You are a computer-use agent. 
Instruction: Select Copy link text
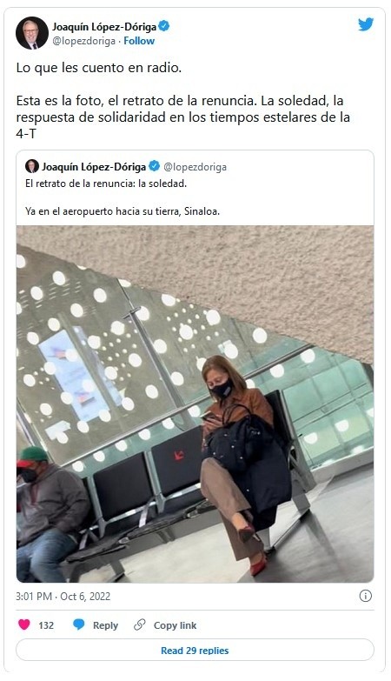(175, 625)
